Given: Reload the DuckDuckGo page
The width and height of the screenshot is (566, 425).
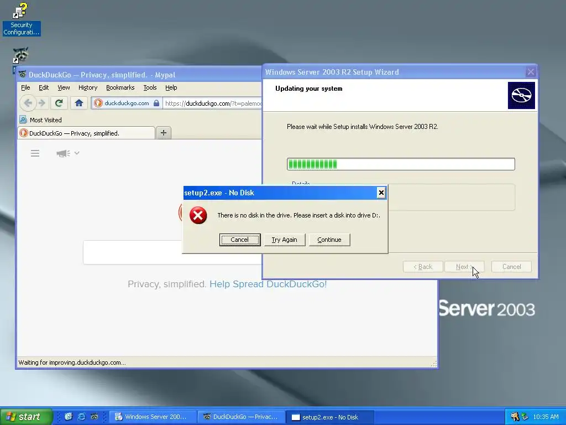Looking at the screenshot, I should [59, 103].
